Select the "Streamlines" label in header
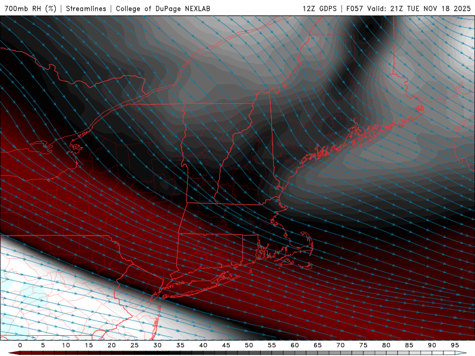Viewport: 475px width, 356px height. coord(86,8)
